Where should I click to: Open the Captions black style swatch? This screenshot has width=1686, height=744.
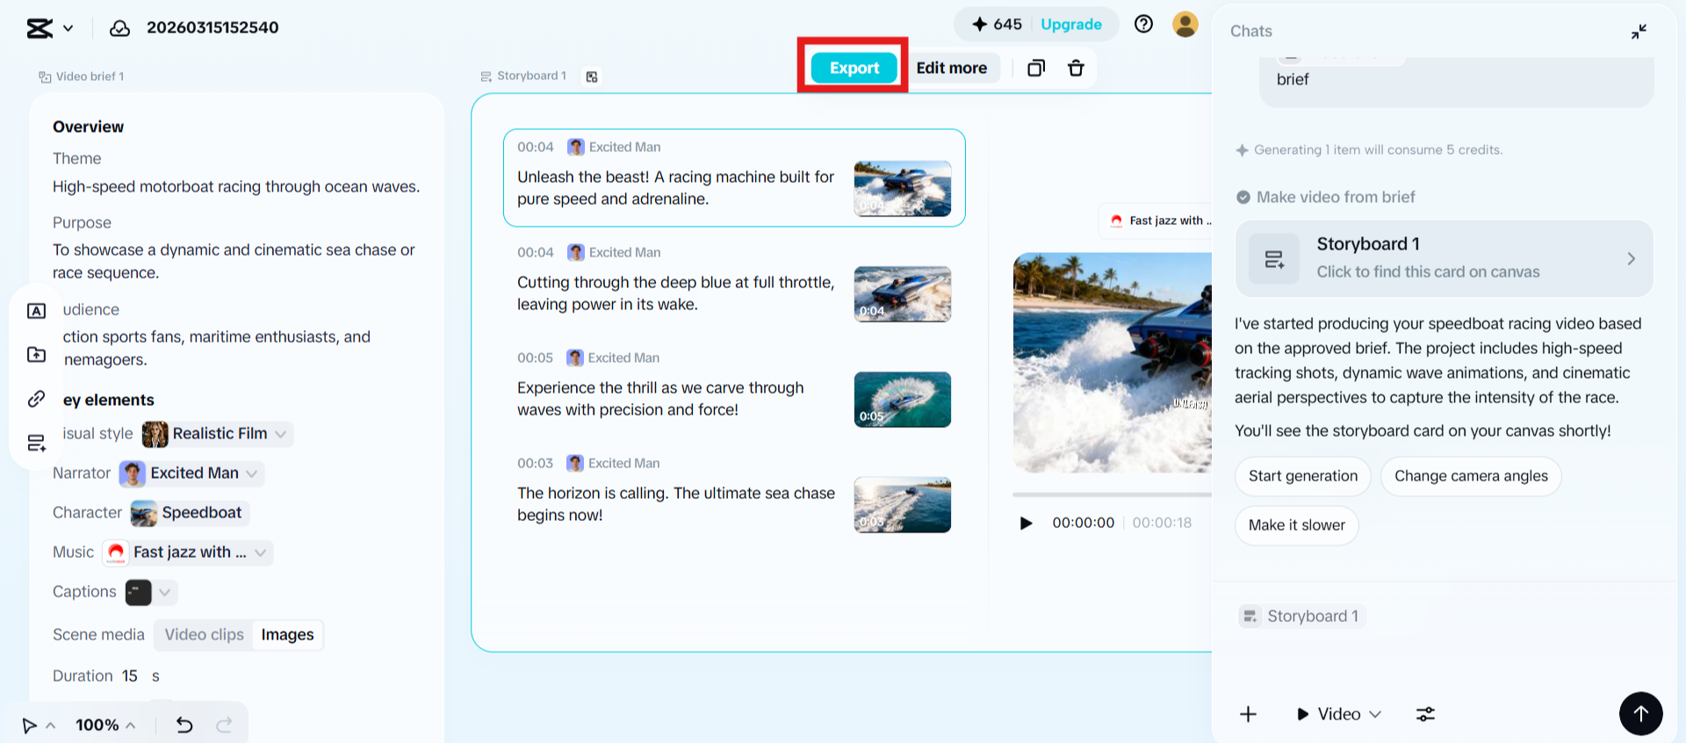[138, 592]
